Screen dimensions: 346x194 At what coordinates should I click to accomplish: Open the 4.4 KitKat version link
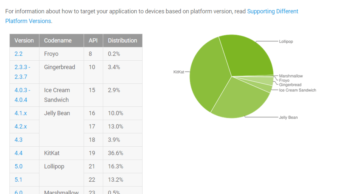tap(18, 153)
